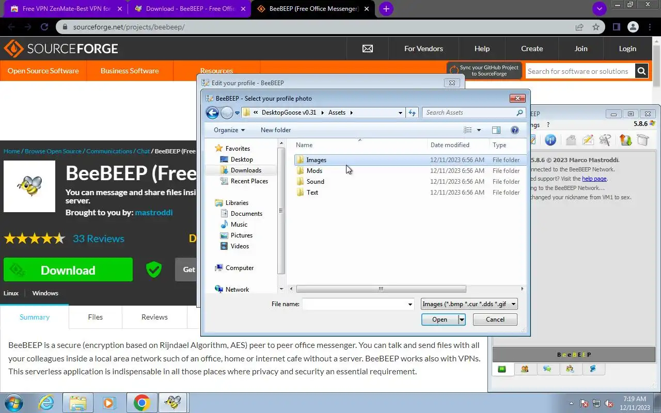Open the 33 Reviews link
This screenshot has width=661, height=413.
(99, 239)
